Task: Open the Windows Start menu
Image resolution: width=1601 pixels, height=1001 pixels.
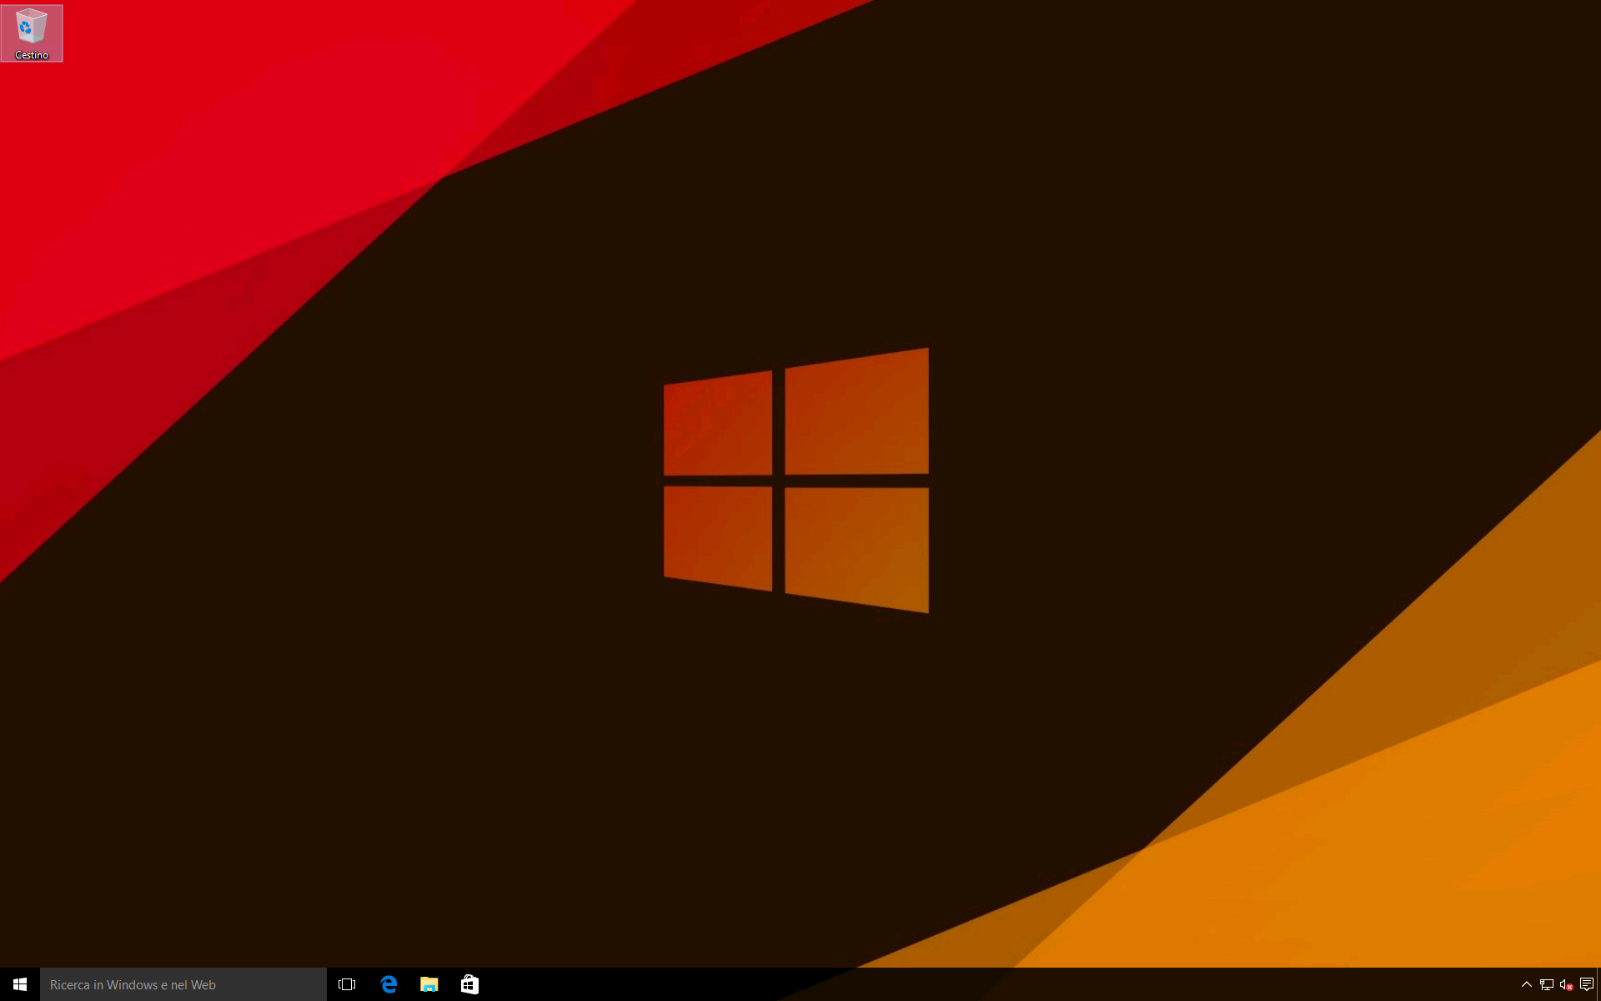Action: pos(20,984)
